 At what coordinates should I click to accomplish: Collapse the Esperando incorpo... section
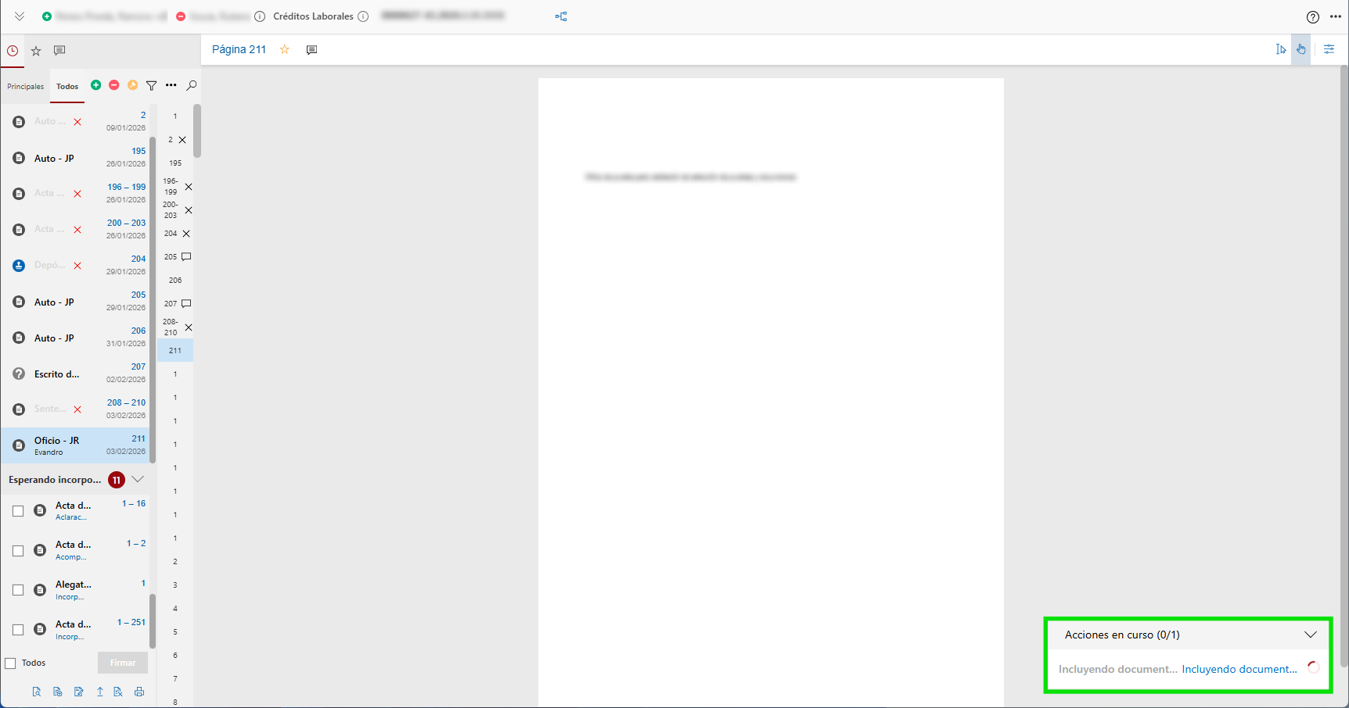coord(138,479)
